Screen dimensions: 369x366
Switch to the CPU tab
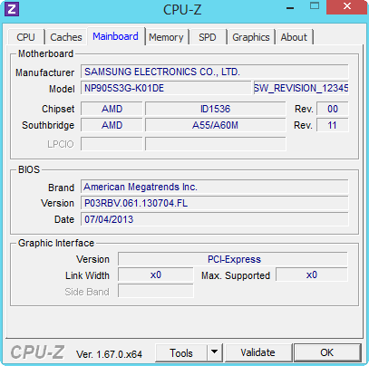point(26,37)
